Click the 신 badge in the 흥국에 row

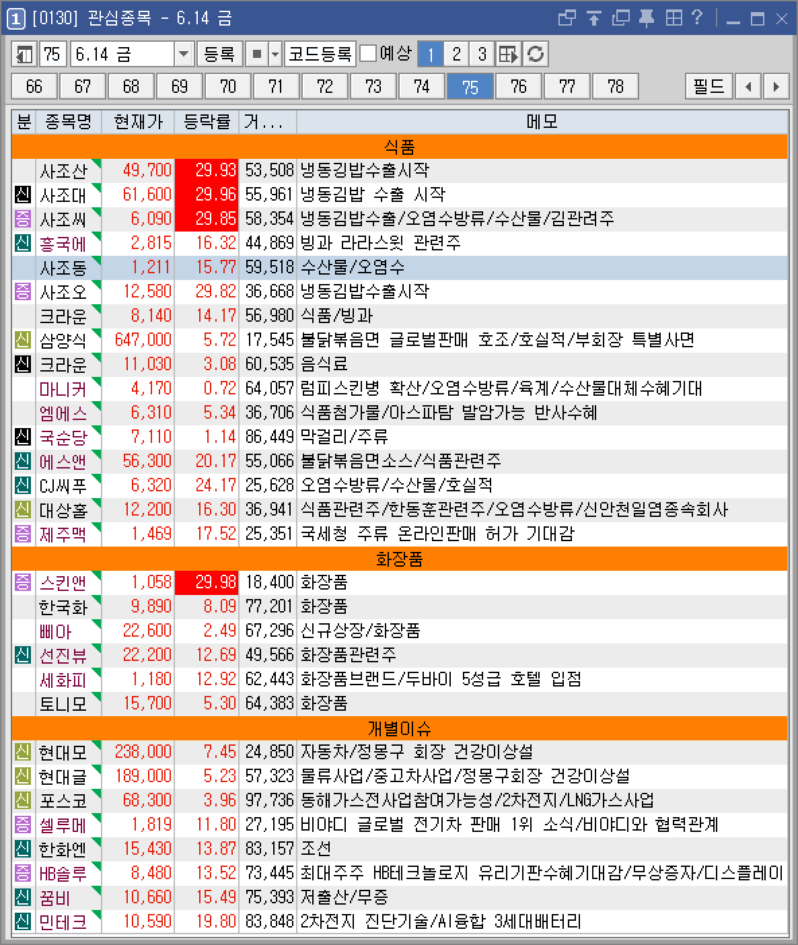coord(23,243)
